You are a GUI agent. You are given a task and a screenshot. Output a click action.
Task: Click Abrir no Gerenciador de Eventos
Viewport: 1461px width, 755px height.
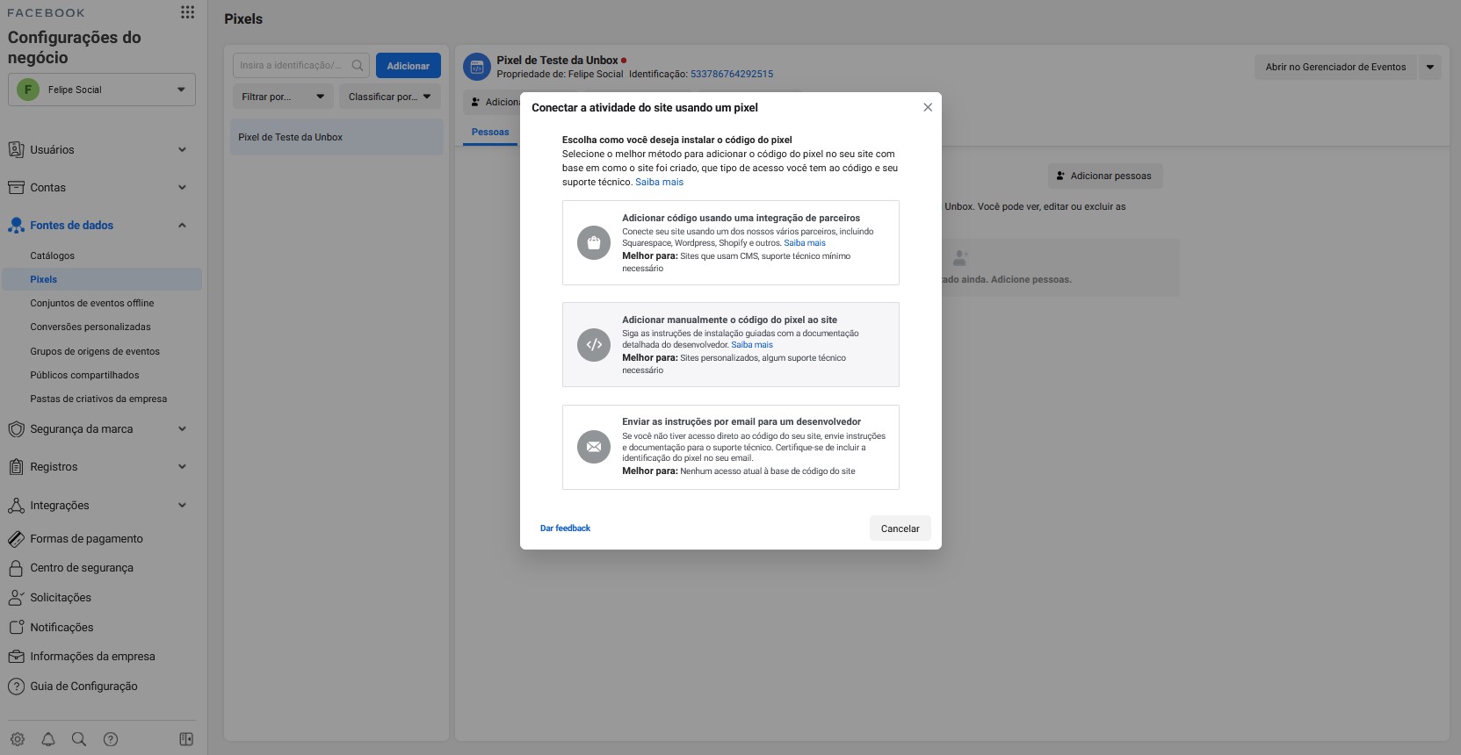pos(1335,67)
